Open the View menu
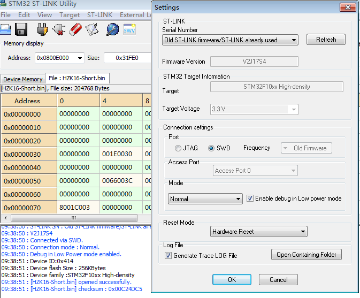The height and width of the screenshot is (298, 360). pyautogui.click(x=44, y=15)
